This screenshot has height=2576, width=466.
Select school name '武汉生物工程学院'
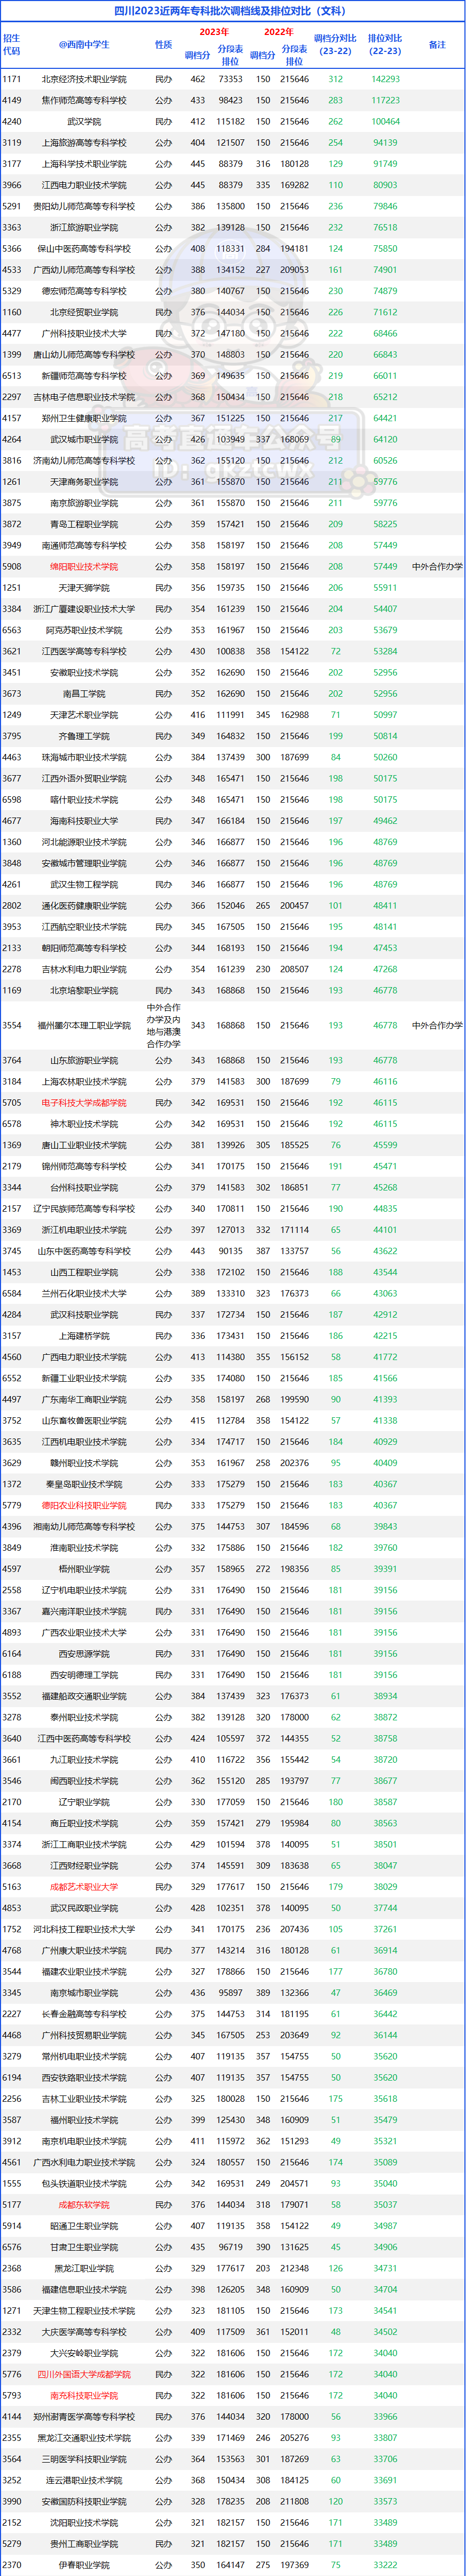(x=84, y=885)
